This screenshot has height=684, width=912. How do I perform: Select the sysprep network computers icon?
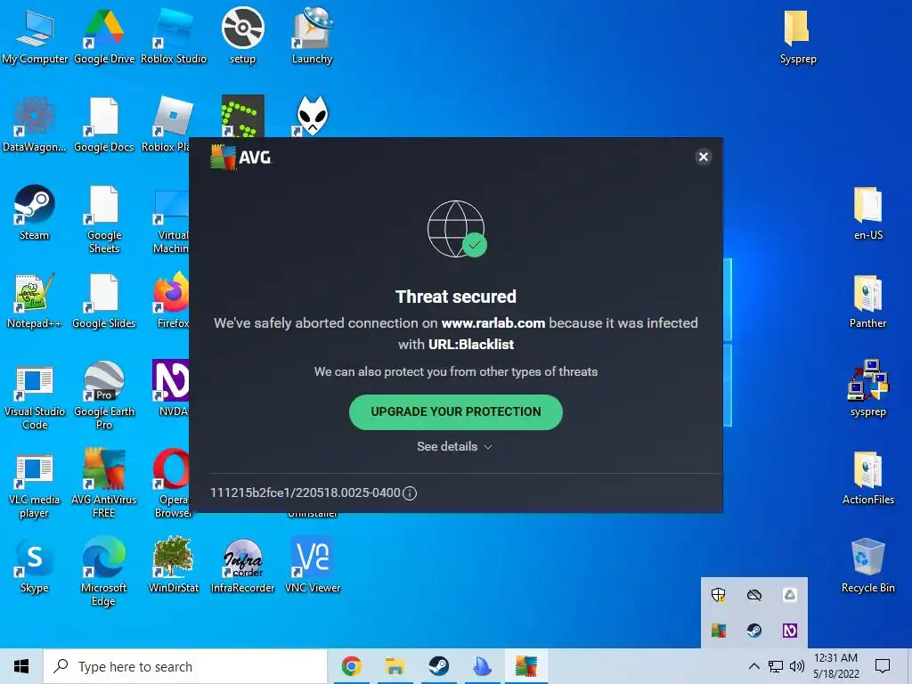[x=867, y=388]
